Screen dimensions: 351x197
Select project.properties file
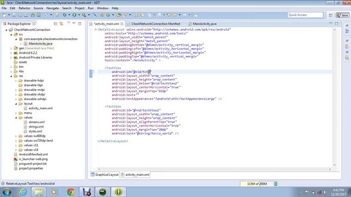[x=31, y=169]
